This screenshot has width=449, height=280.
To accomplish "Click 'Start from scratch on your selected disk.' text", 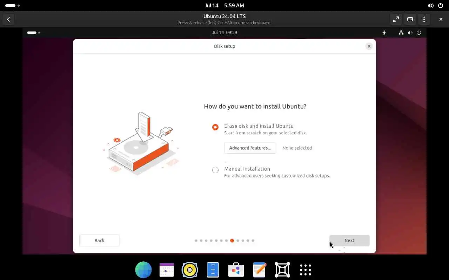I will [265, 133].
